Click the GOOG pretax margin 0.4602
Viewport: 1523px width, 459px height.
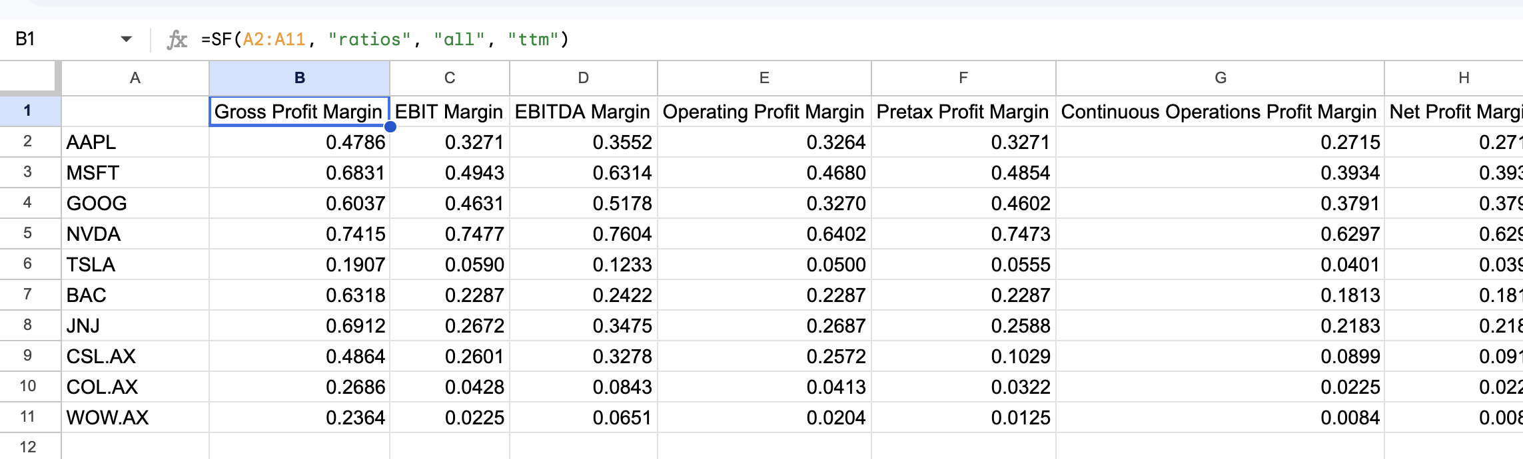(963, 203)
